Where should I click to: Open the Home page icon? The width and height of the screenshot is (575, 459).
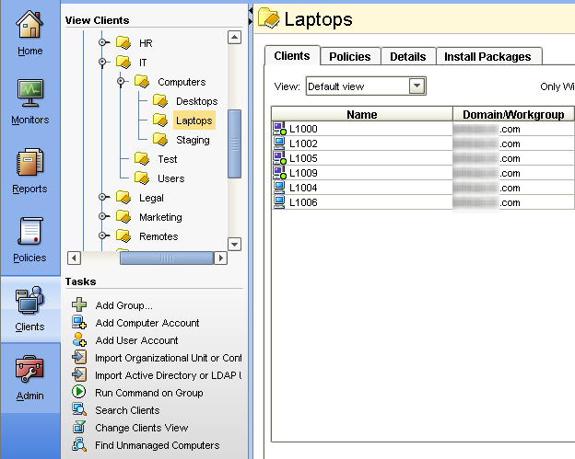click(x=29, y=25)
